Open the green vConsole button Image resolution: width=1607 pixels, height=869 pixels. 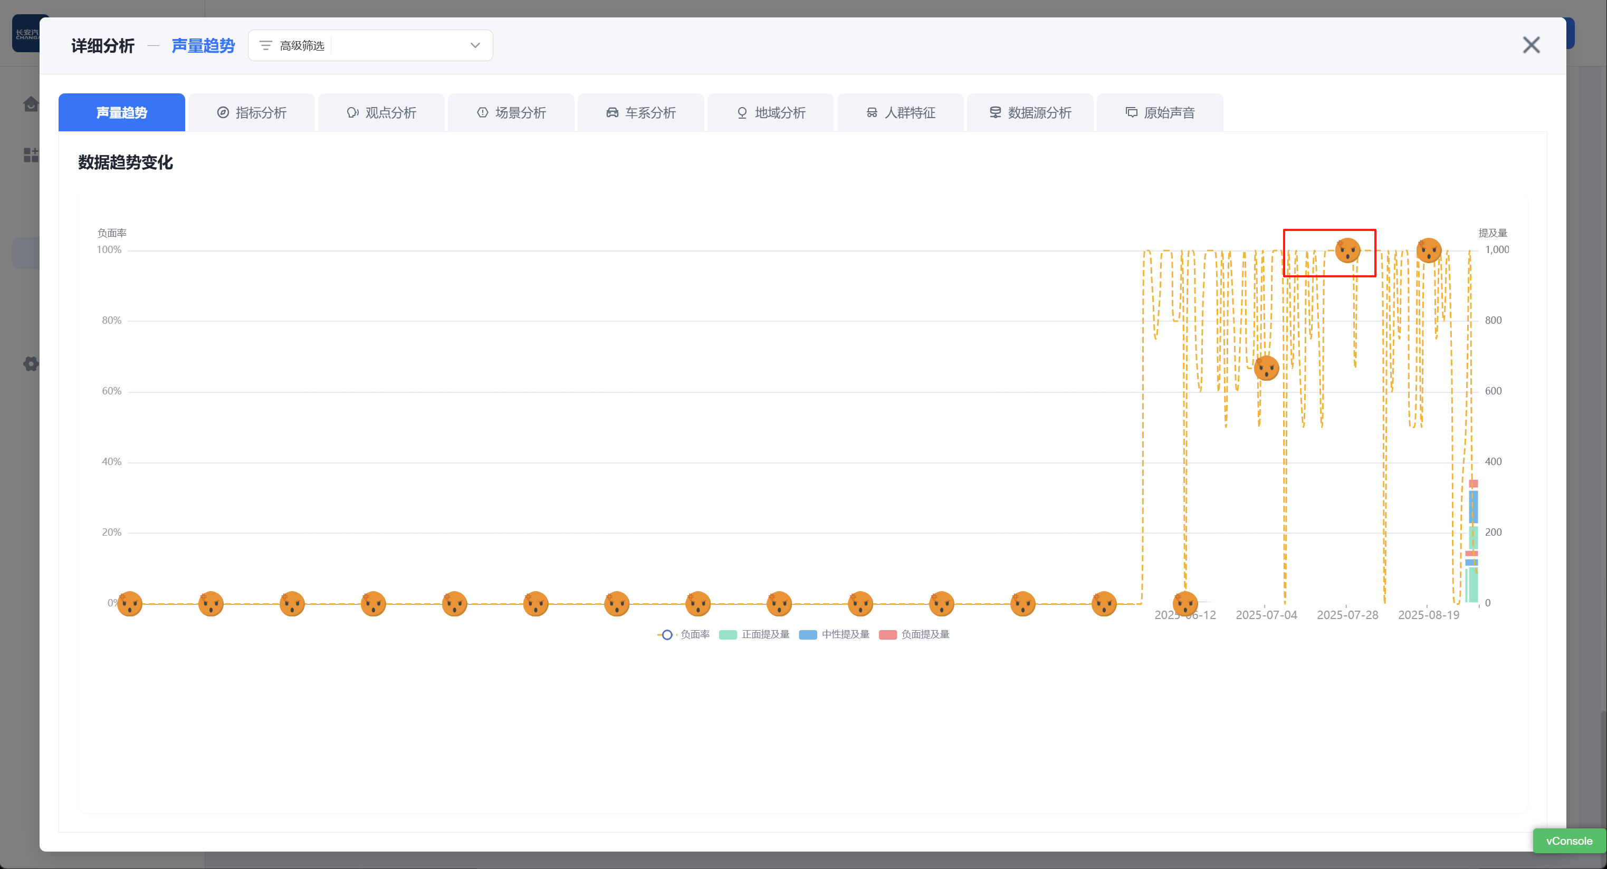(1568, 841)
